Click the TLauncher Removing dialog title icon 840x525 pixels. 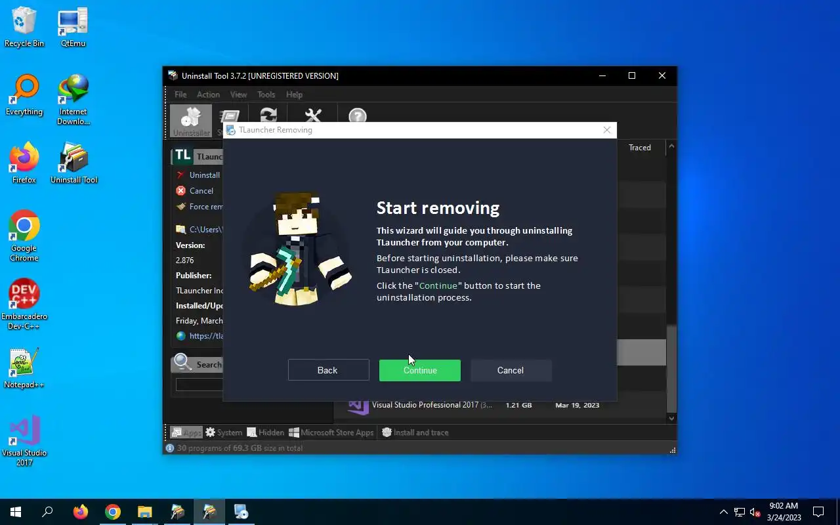[x=231, y=130]
